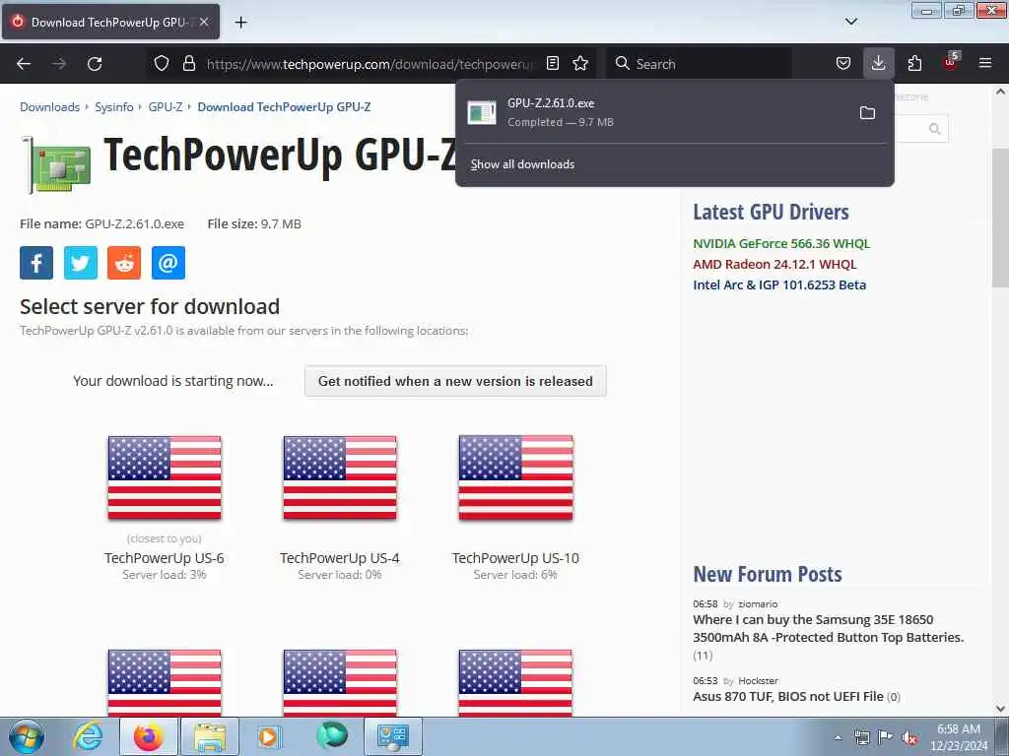Toggle reader view icon in address bar

552,63
